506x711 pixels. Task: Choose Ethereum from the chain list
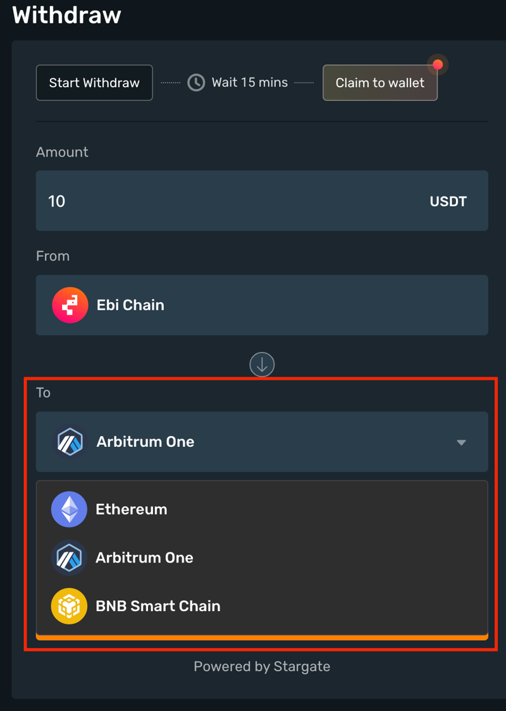(132, 509)
